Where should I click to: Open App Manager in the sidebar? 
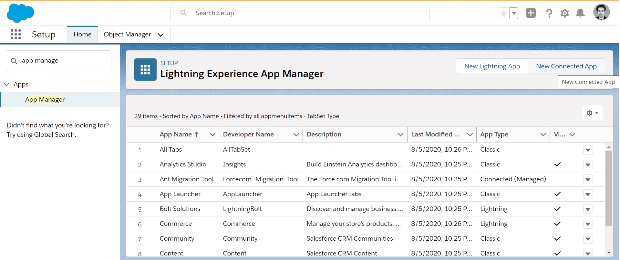click(45, 100)
